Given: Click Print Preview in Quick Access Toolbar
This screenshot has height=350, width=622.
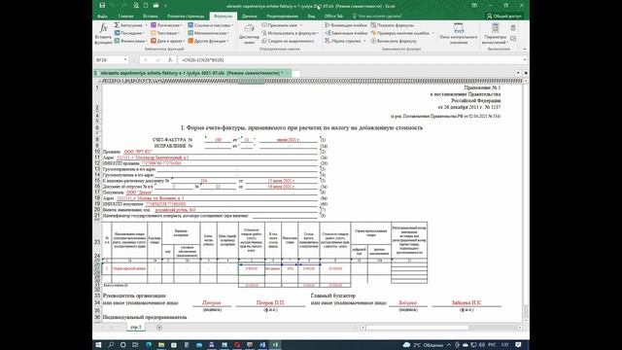Looking at the screenshot, I should point(136,6).
